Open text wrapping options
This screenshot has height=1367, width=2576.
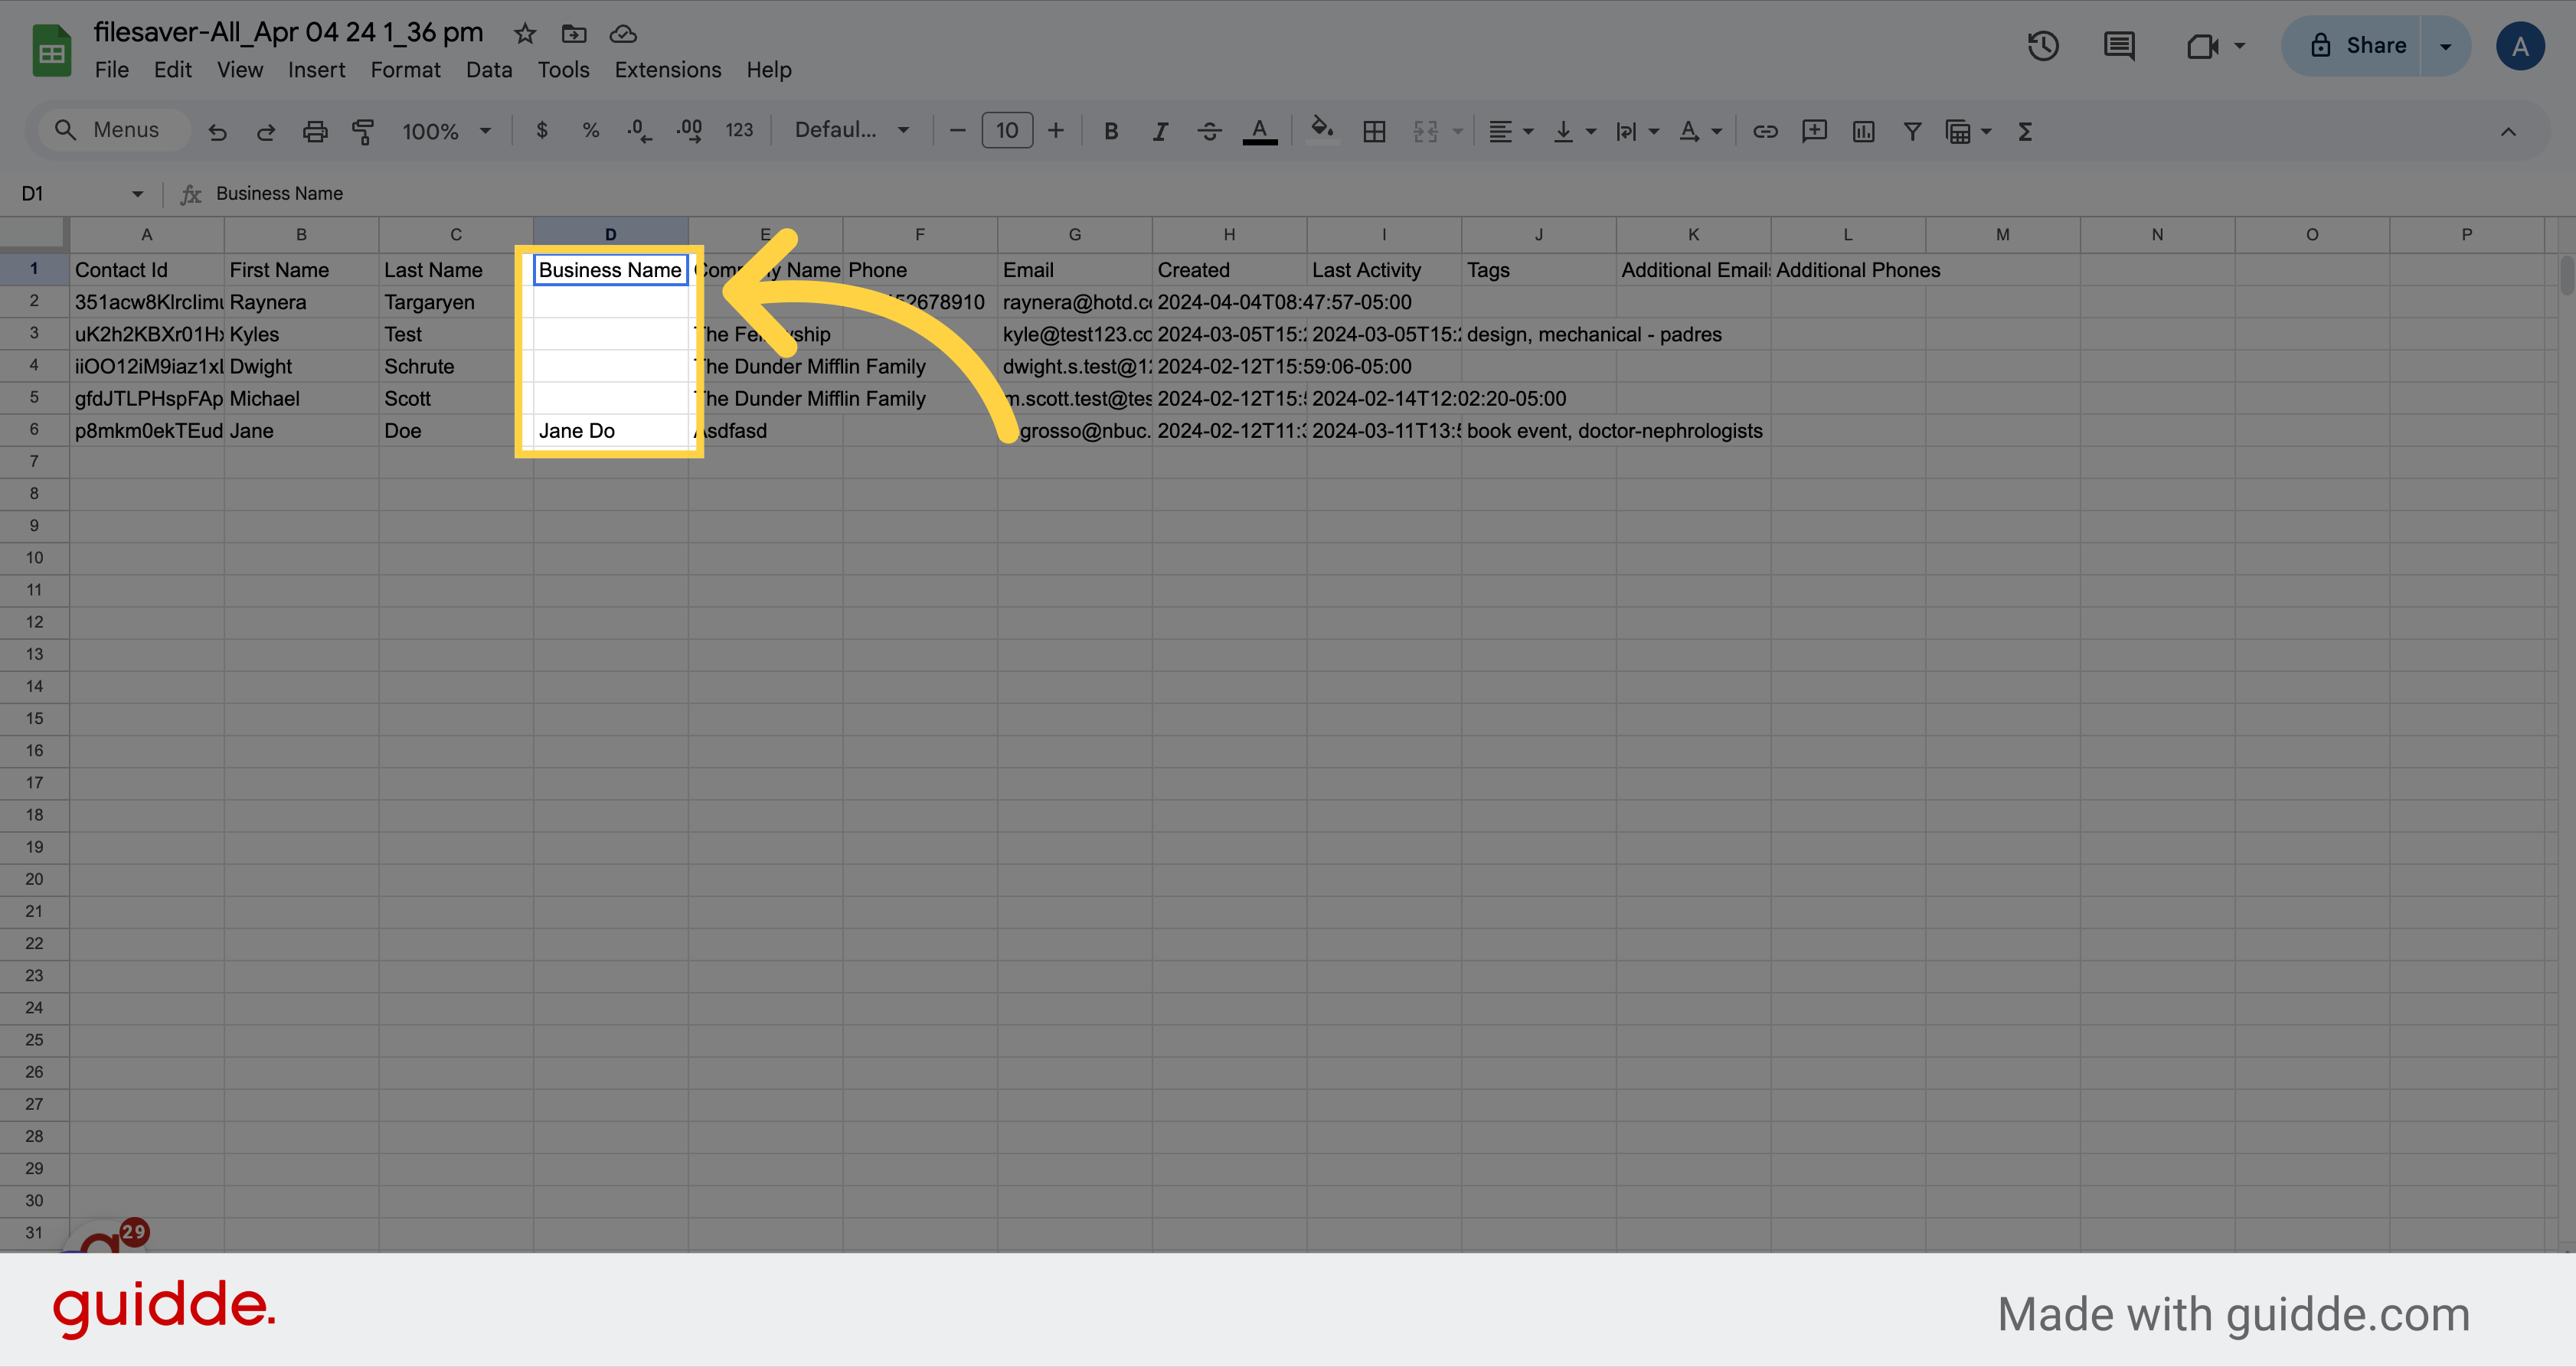click(1637, 131)
